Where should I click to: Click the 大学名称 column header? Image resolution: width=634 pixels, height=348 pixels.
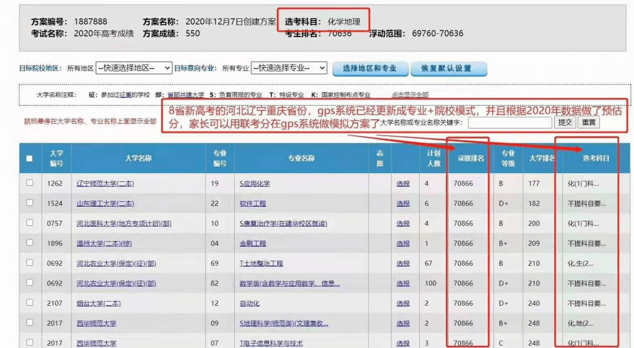(139, 158)
